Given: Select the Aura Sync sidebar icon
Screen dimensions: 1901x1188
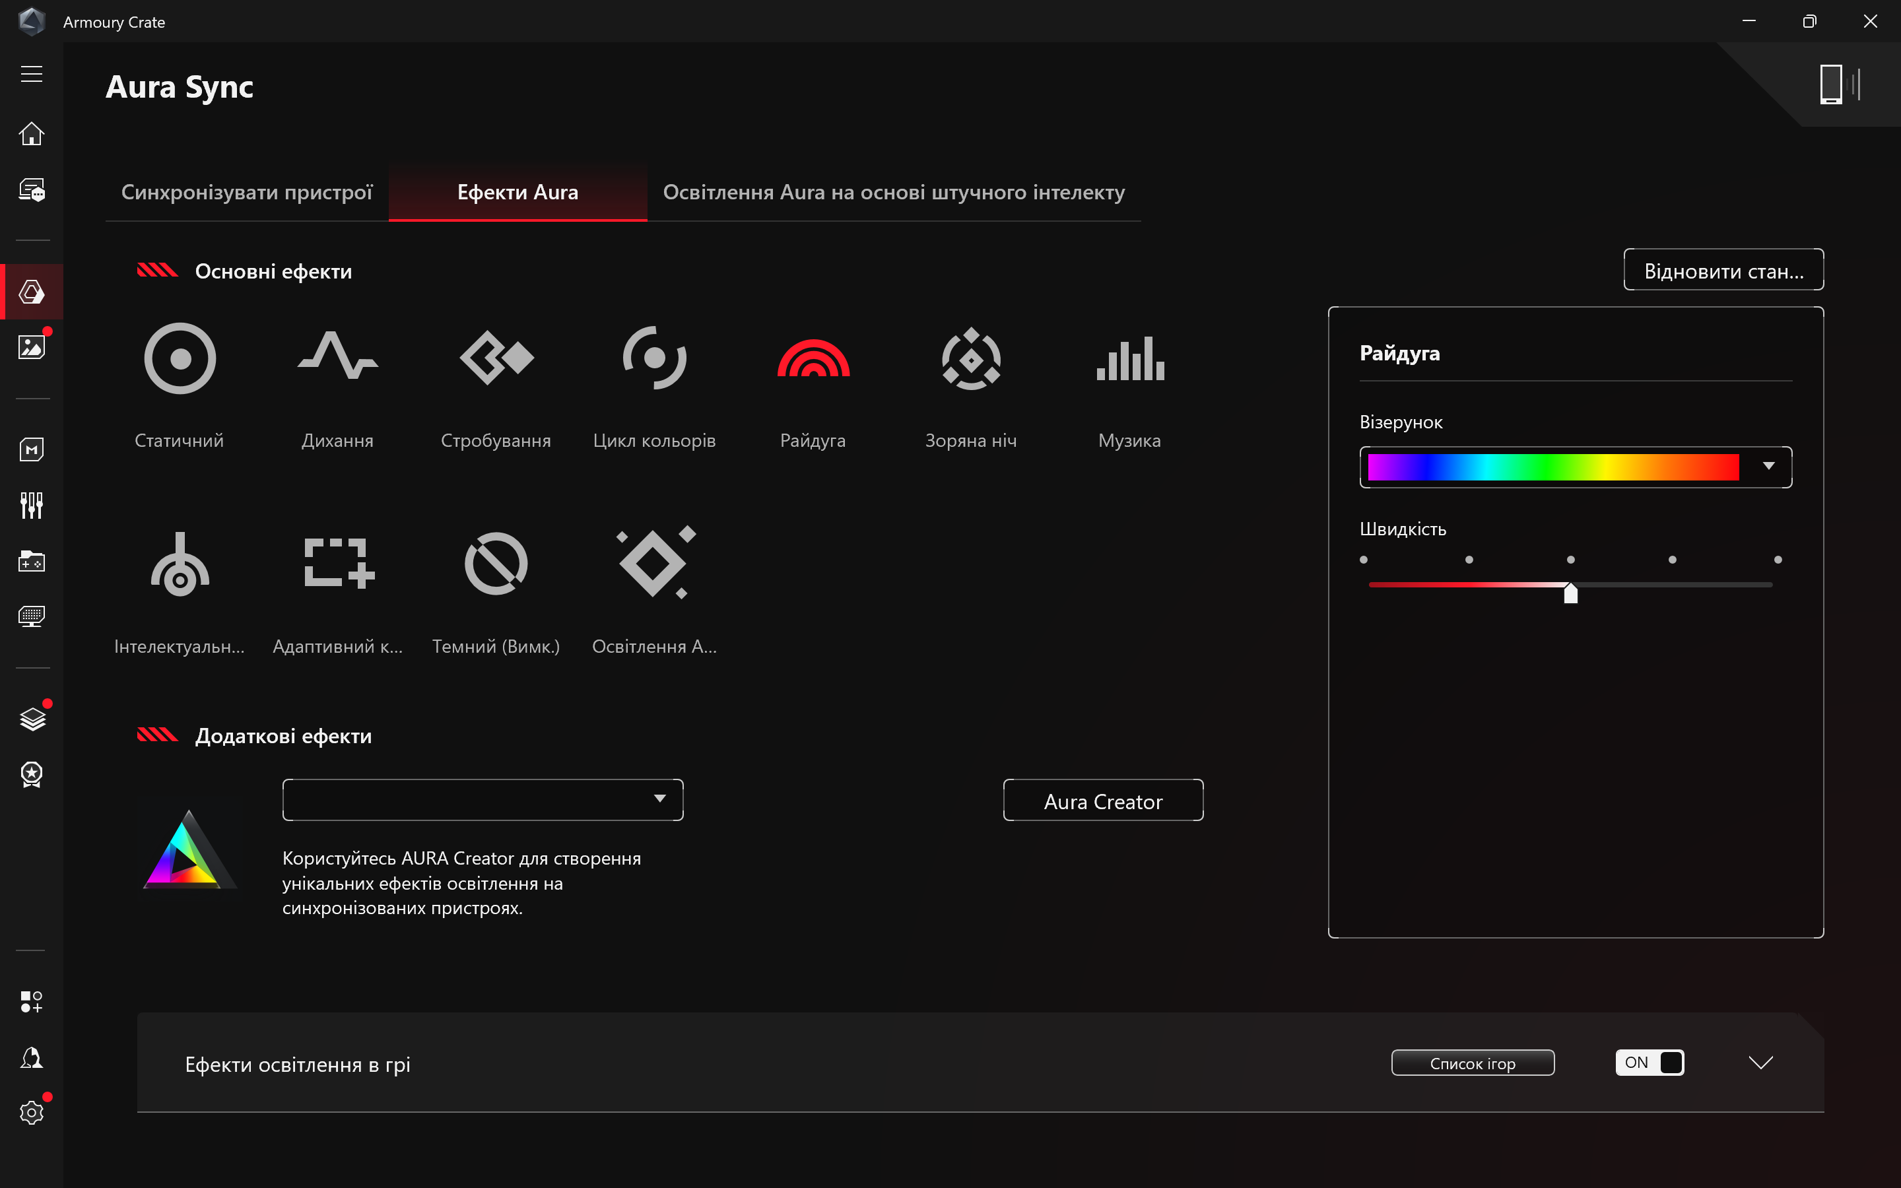Looking at the screenshot, I should point(32,292).
